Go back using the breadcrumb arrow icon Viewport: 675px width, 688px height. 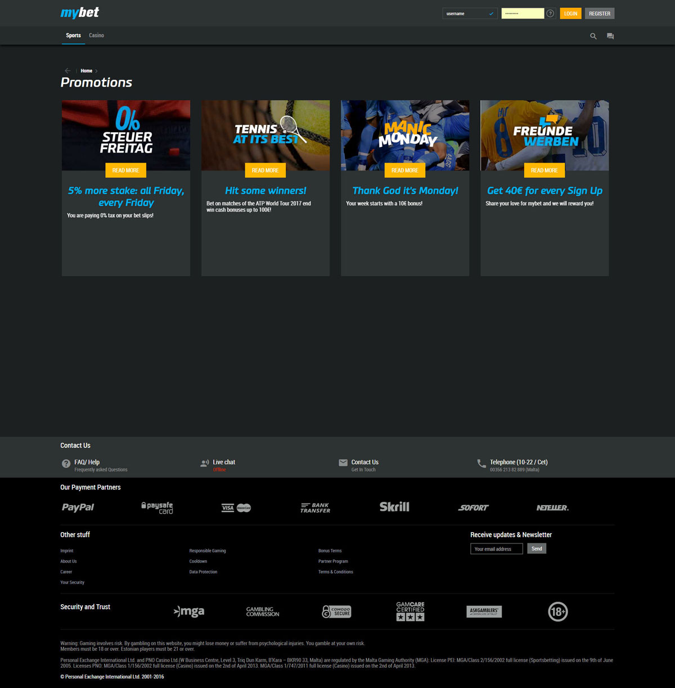[x=67, y=71]
